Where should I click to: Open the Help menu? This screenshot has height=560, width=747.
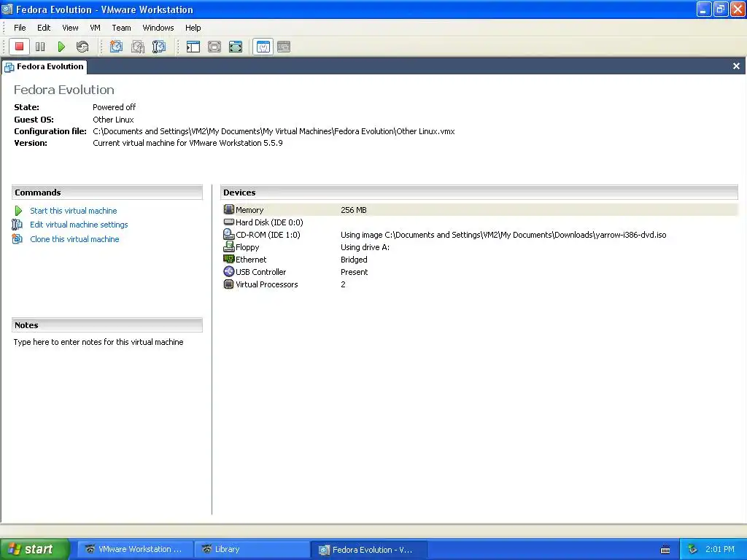(193, 28)
